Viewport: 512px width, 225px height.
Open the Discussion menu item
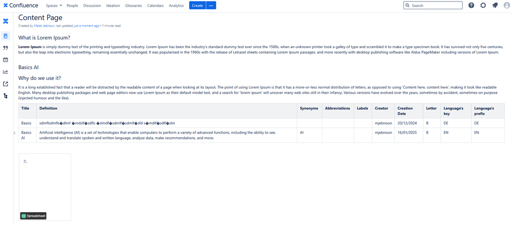92,6
